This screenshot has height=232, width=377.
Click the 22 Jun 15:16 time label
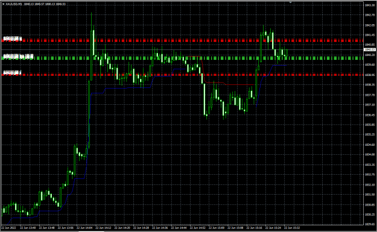point(254,228)
